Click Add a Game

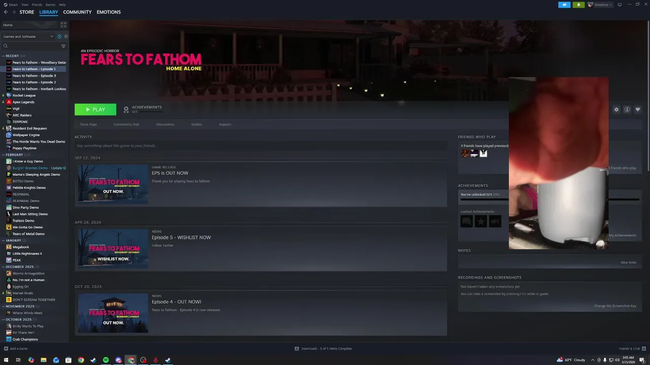[x=16, y=349]
